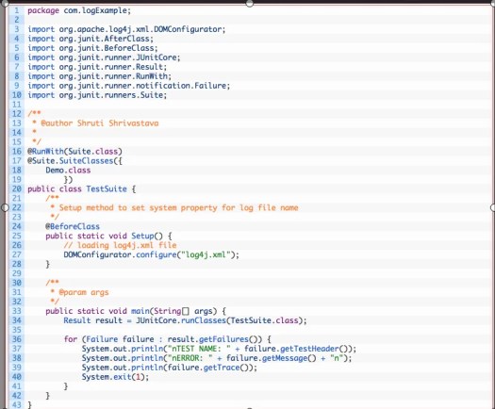
Task: Click 'main' in the method signature
Action: point(140,311)
